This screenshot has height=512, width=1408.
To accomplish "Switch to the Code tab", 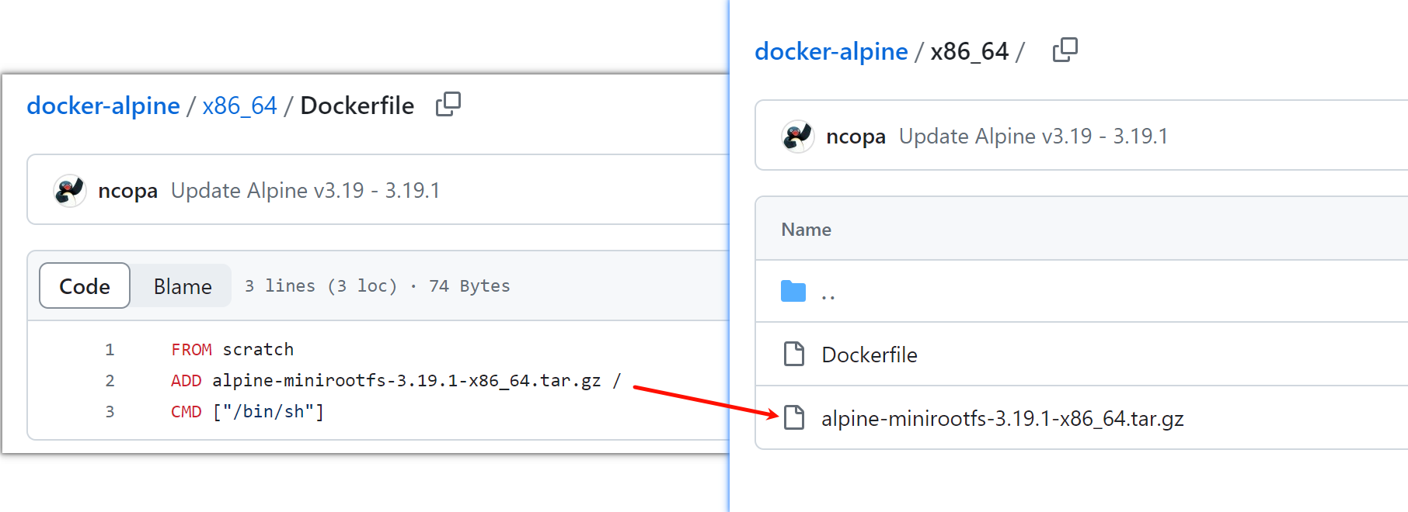I will [x=85, y=286].
